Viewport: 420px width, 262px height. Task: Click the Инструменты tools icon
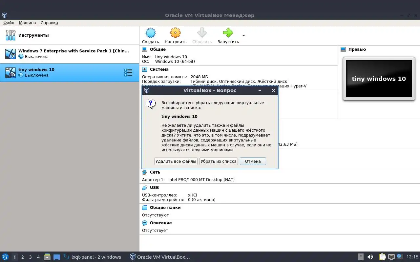(x=10, y=35)
